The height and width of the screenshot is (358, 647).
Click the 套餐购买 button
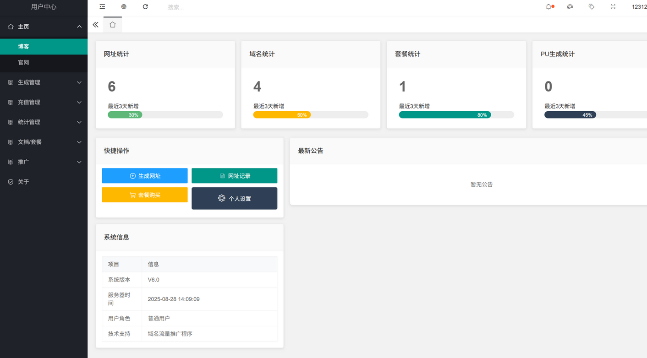[x=145, y=195]
